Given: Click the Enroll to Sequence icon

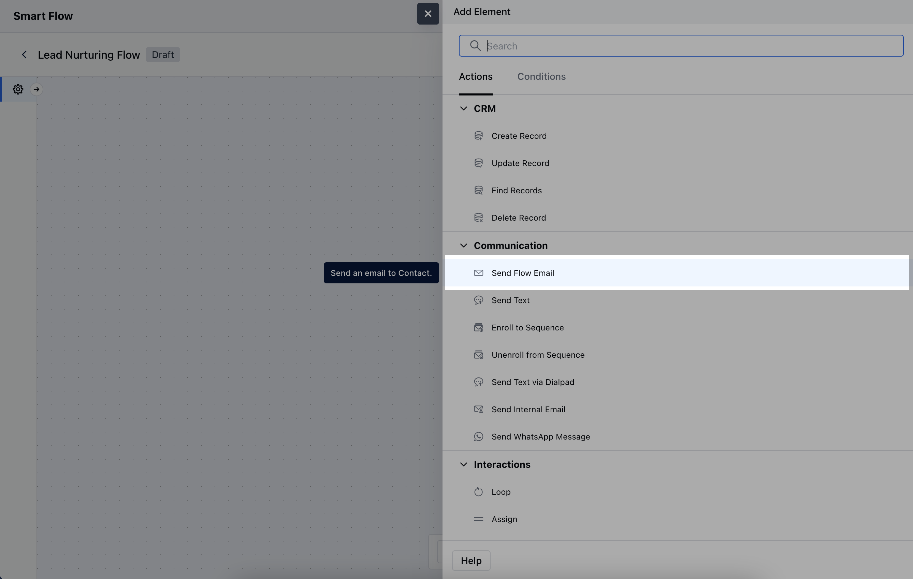Looking at the screenshot, I should tap(478, 327).
